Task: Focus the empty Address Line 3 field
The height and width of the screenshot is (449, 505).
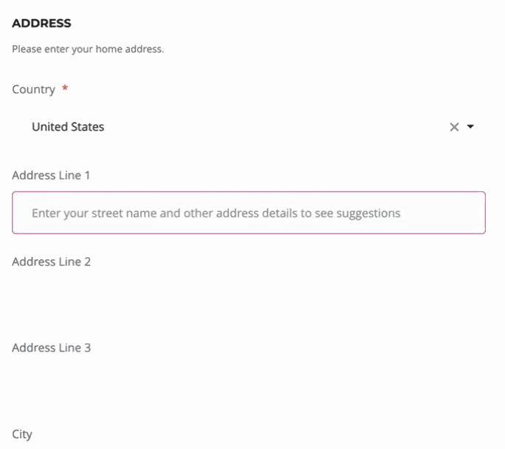Action: pyautogui.click(x=249, y=385)
